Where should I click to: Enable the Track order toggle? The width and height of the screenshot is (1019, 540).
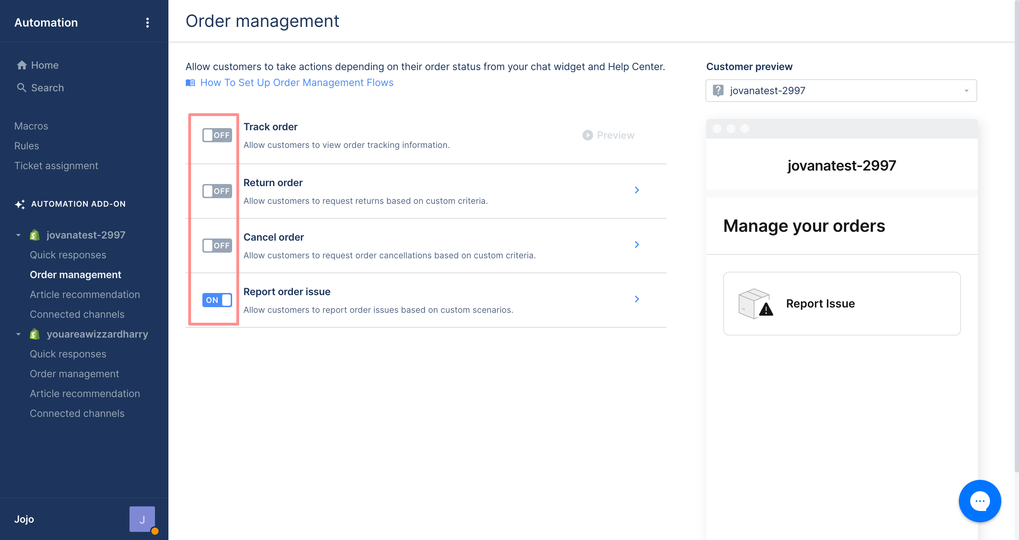tap(217, 135)
